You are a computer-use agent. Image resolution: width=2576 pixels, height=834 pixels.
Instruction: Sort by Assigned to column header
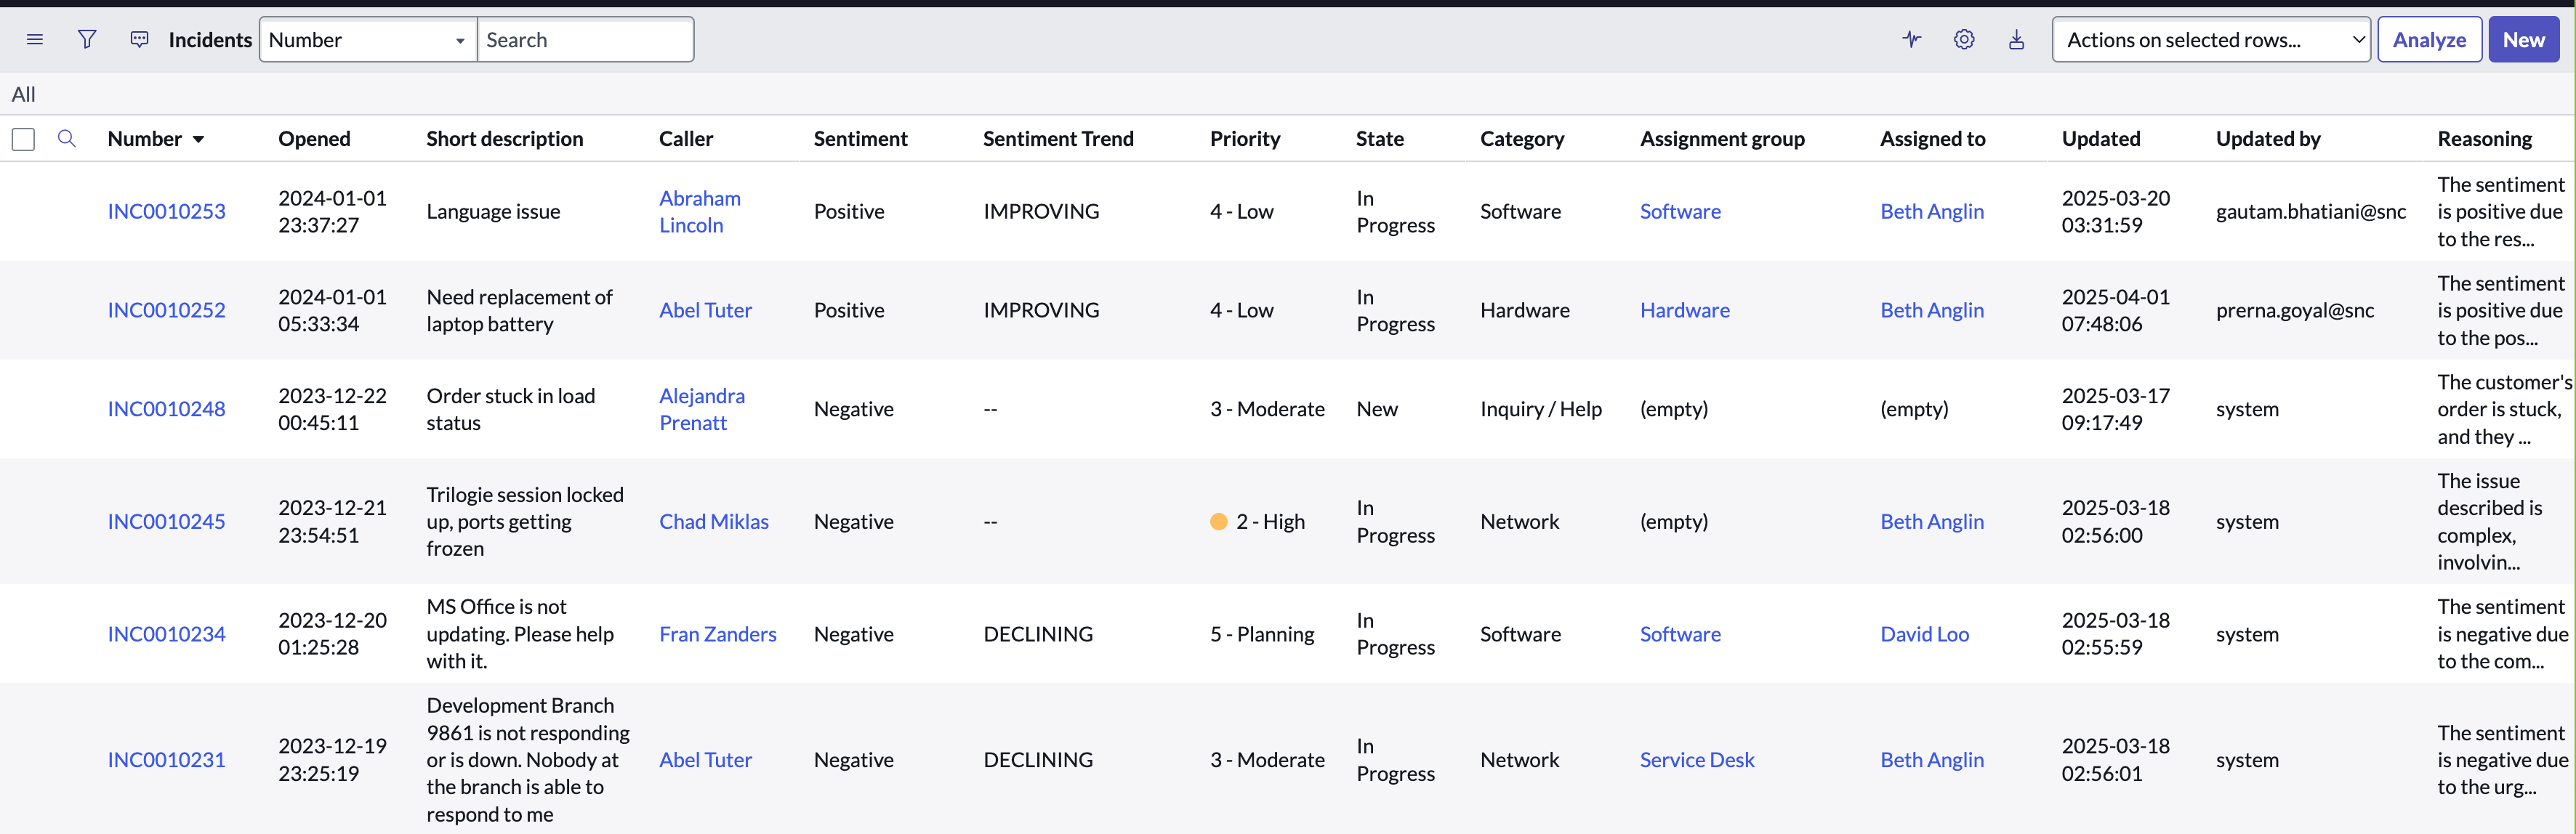(1932, 139)
